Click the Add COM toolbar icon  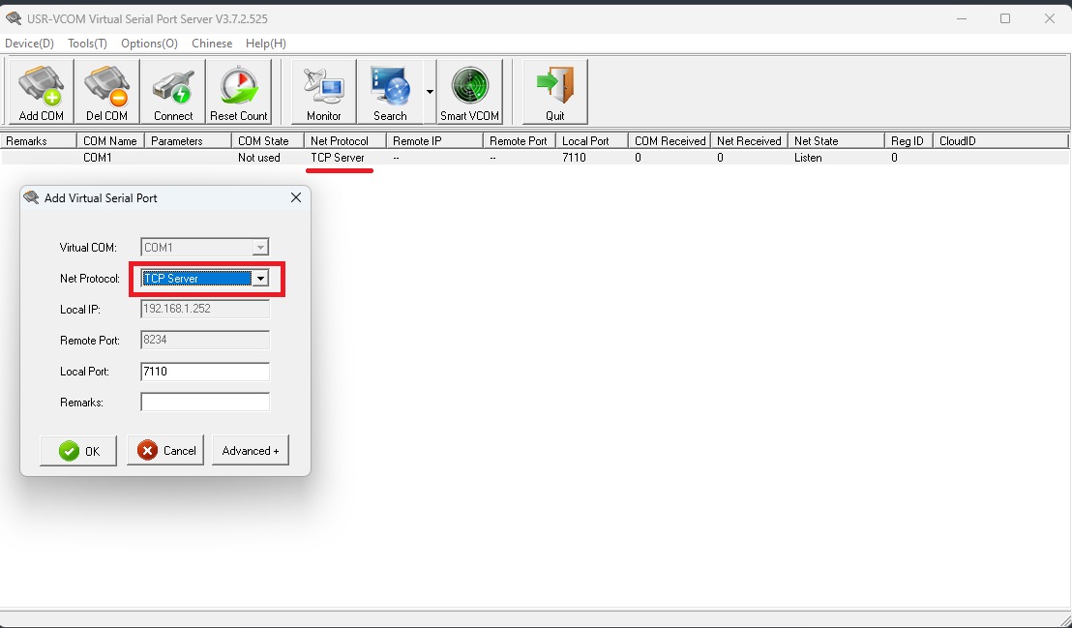[41, 92]
